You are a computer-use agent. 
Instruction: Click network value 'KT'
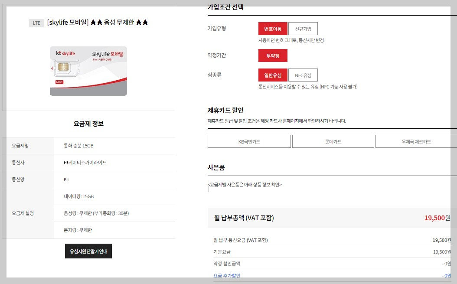(66, 180)
